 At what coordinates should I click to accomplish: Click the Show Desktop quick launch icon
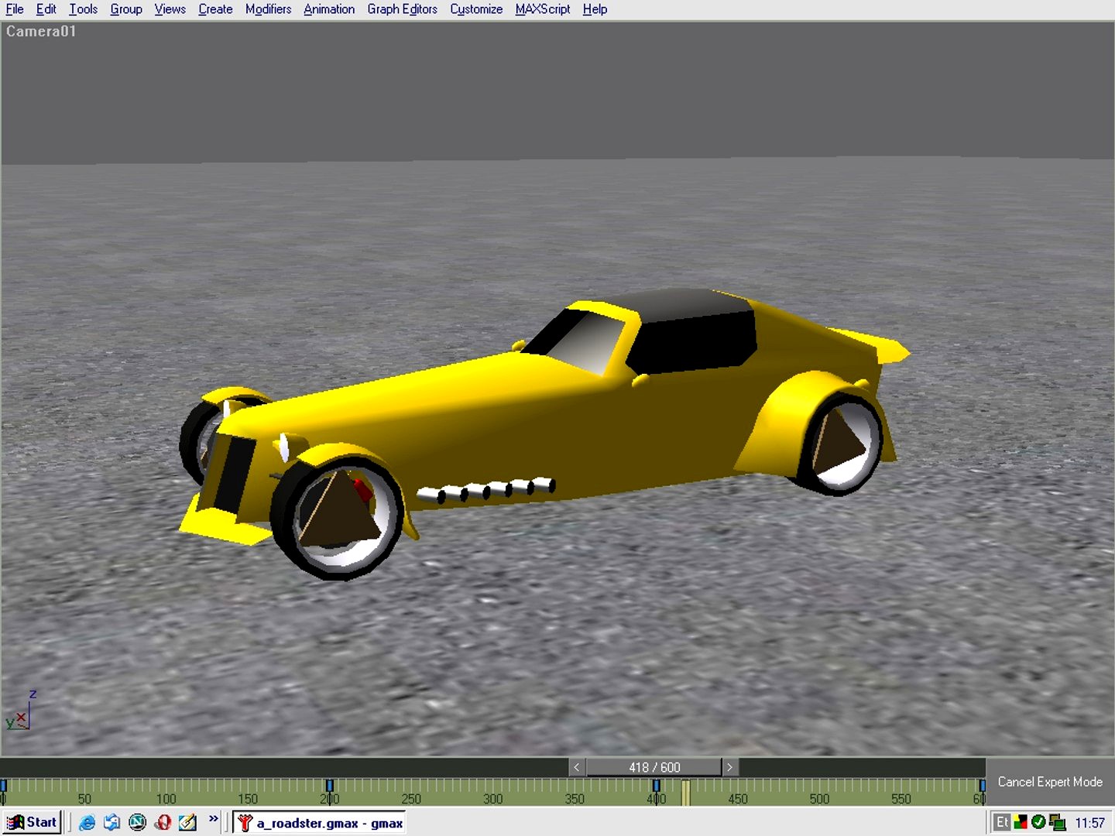112,822
